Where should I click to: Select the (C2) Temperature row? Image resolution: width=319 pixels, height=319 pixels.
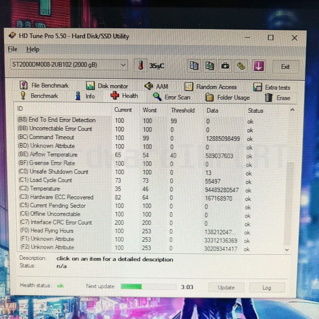135,189
